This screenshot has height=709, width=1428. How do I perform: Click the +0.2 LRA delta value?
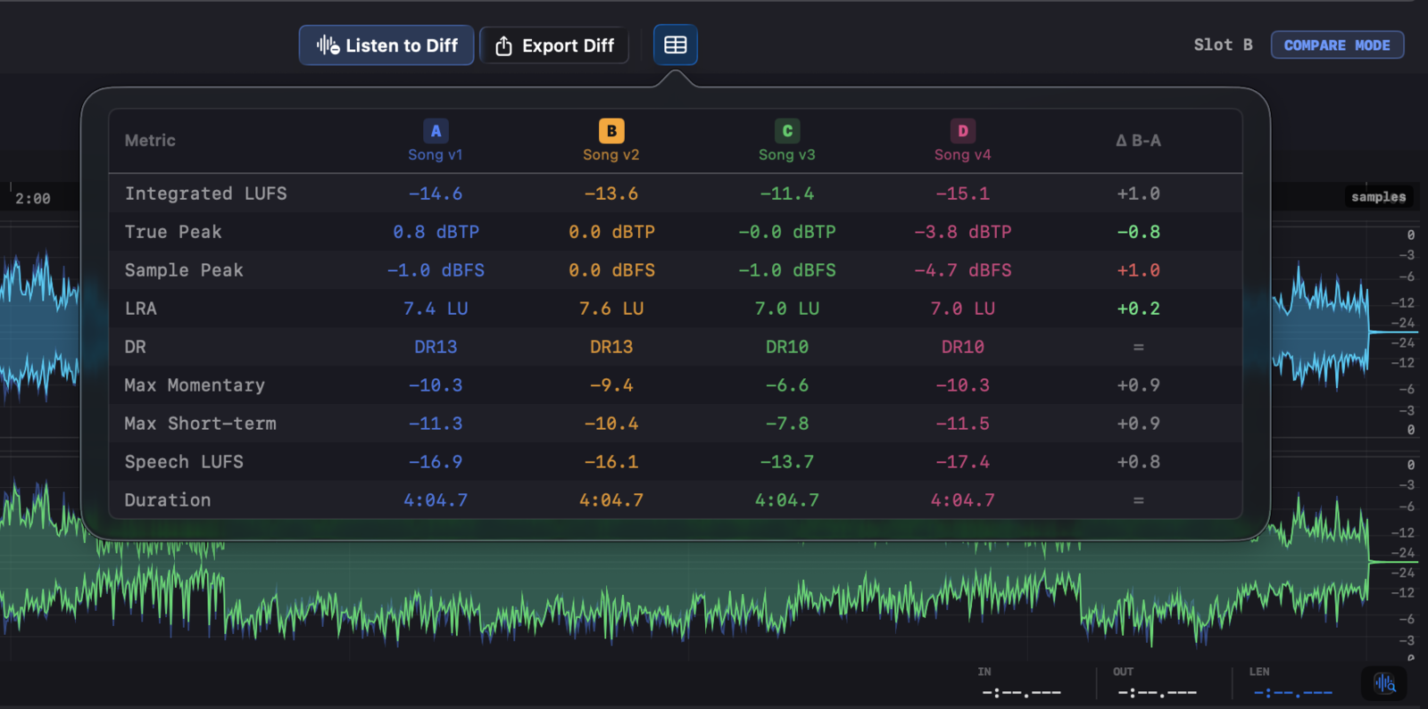[x=1138, y=309]
